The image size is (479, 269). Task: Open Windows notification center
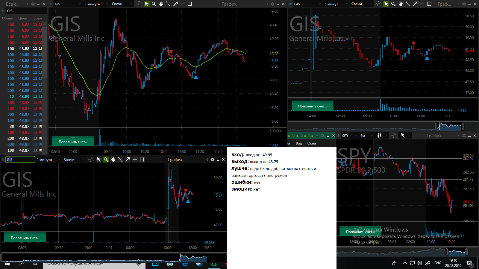coord(469,263)
